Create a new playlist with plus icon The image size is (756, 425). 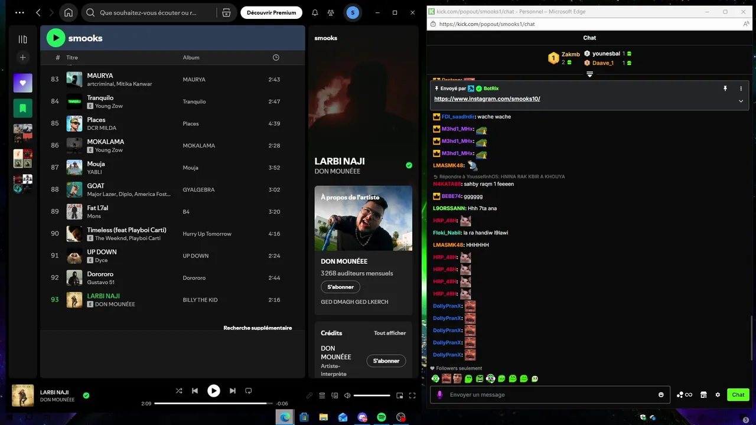pyautogui.click(x=22, y=57)
